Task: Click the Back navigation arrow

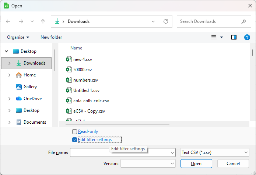Action: tap(8, 21)
